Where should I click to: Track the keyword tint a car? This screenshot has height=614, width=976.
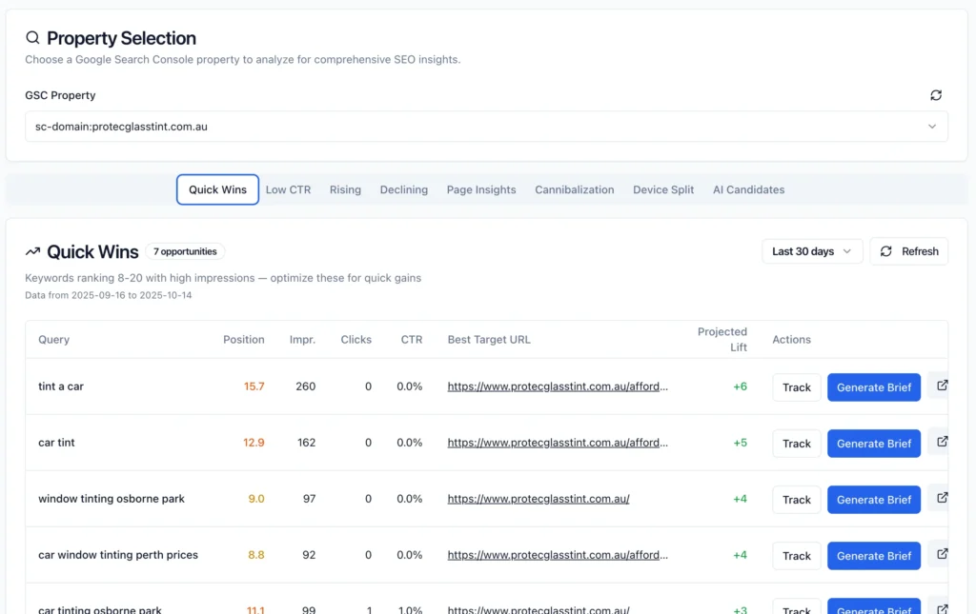796,387
